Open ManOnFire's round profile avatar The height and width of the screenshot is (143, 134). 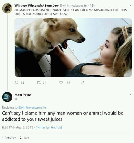(x=7, y=97)
